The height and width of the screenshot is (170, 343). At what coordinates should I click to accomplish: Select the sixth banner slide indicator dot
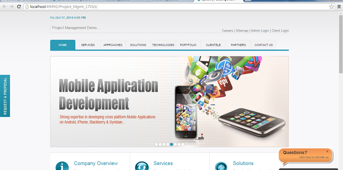click(x=175, y=144)
